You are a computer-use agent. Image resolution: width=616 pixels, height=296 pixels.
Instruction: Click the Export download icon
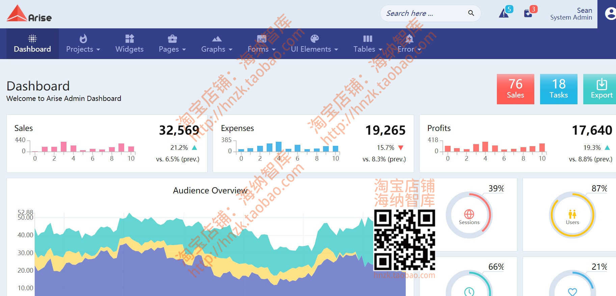click(x=601, y=84)
